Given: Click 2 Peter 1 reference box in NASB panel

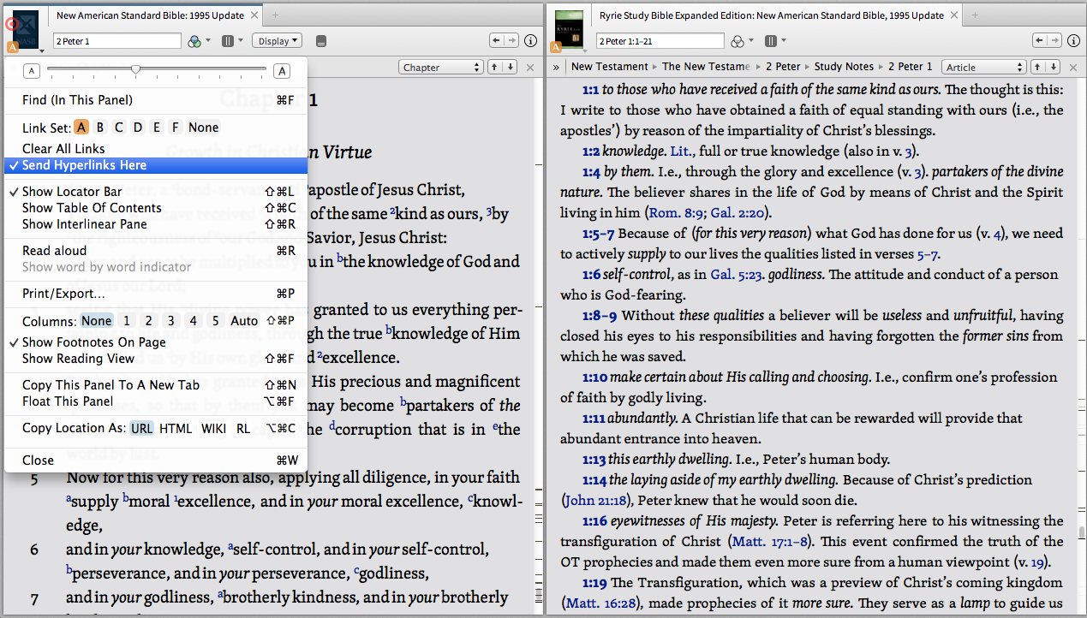Looking at the screenshot, I should (116, 41).
